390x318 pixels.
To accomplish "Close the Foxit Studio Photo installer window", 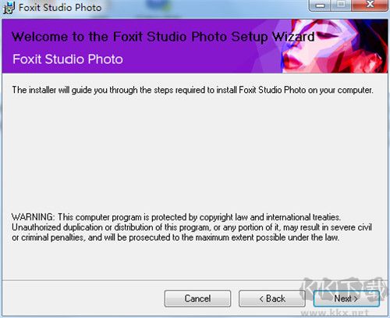I will 370,5.
